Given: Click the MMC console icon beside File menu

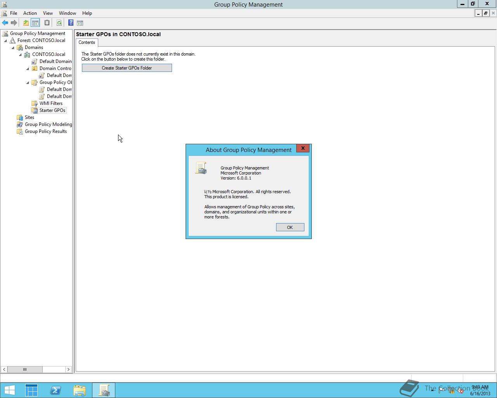Looking at the screenshot, I should pos(4,13).
